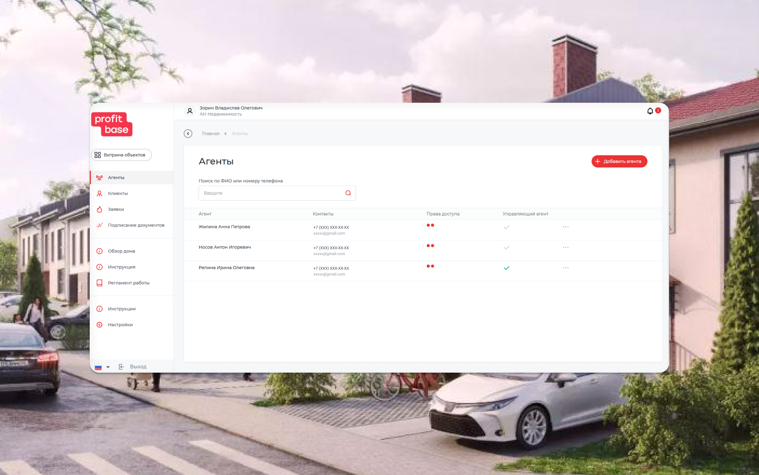Open Подписание документов menu item
Image resolution: width=759 pixels, height=475 pixels.
136,225
